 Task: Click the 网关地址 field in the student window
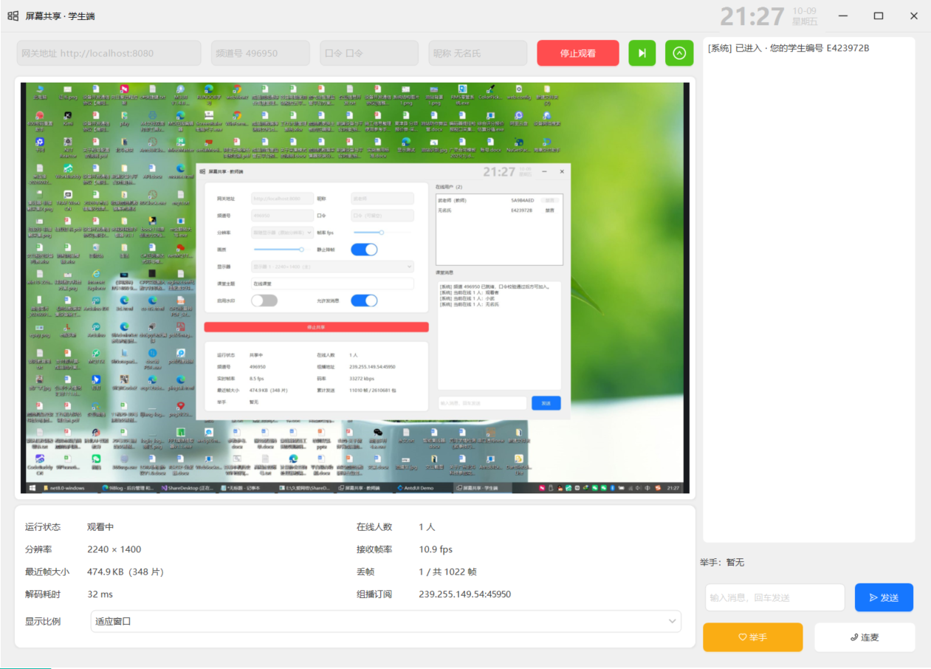click(109, 53)
